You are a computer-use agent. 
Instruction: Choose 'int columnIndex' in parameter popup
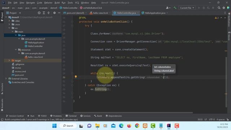(x=162, y=67)
